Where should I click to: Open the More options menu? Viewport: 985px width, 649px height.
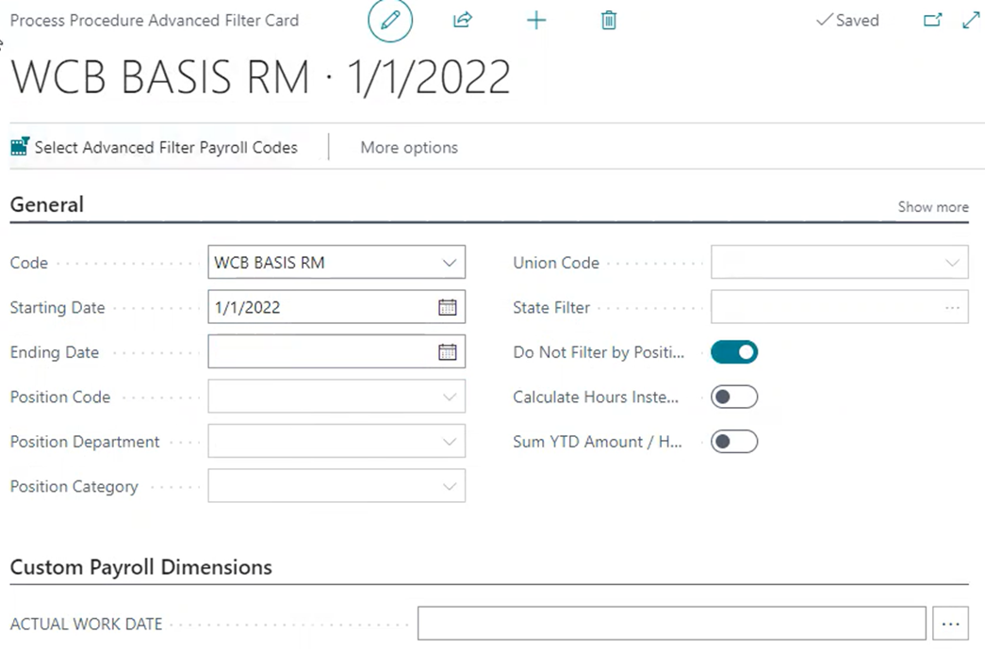pos(409,147)
